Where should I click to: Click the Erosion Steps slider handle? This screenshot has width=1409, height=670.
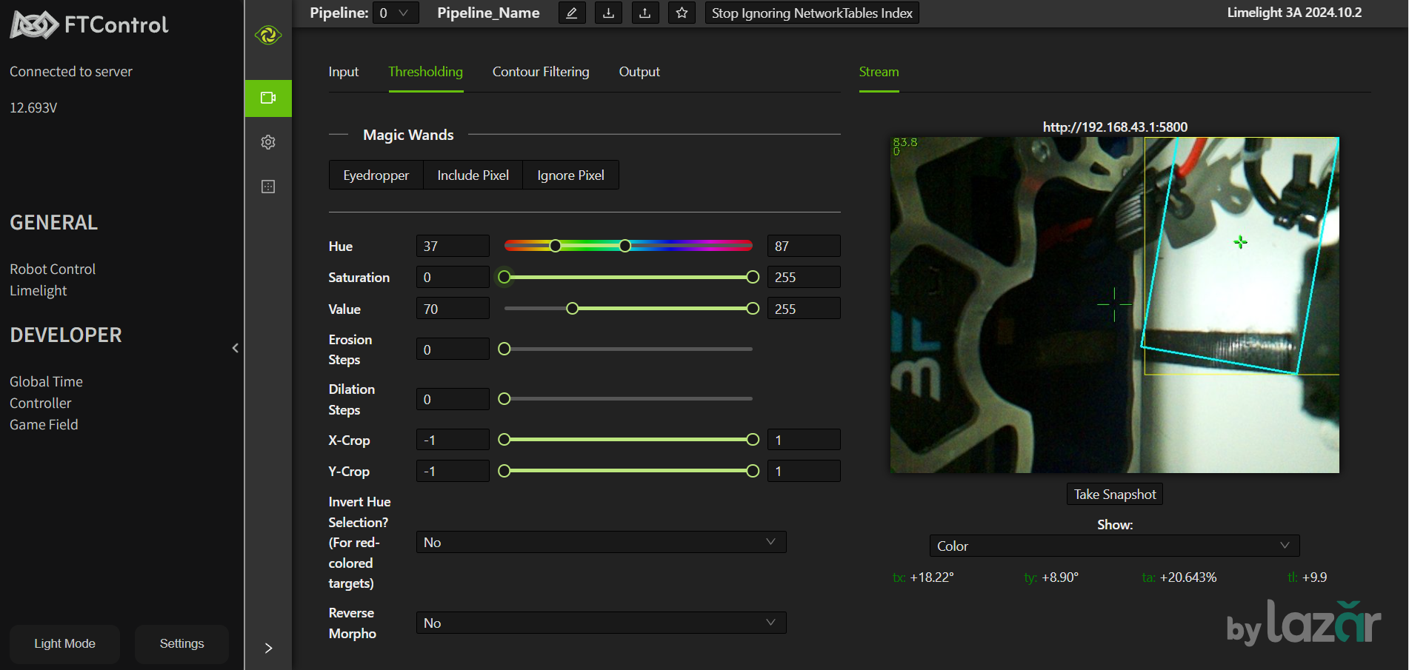(x=504, y=349)
